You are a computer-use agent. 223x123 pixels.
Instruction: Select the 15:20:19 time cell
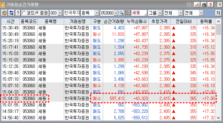(10, 41)
